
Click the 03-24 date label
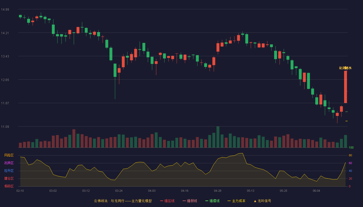tap(119, 191)
